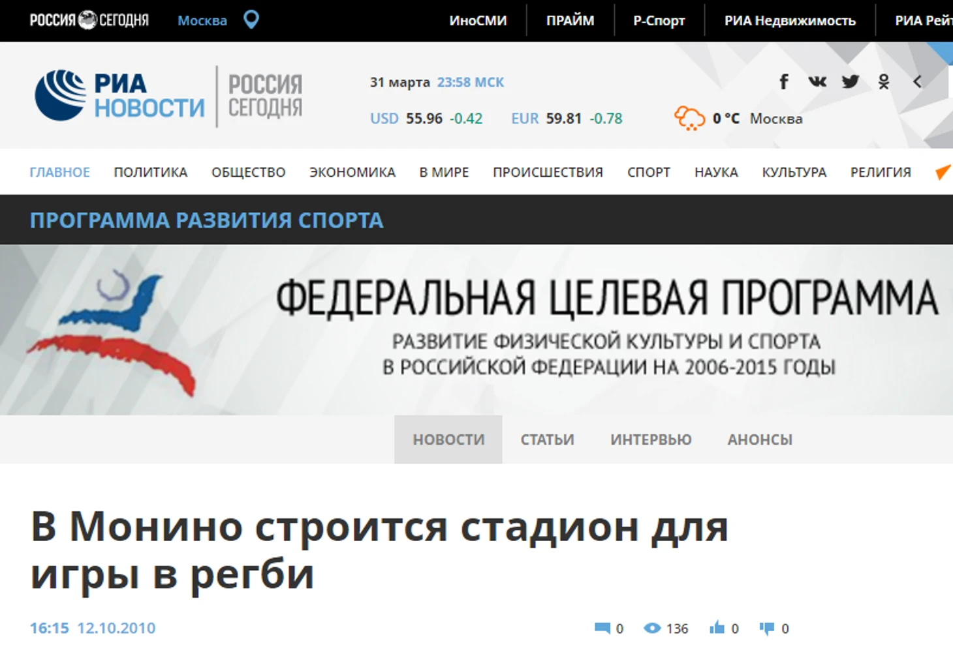Click the thumbs up like icon

tap(717, 628)
